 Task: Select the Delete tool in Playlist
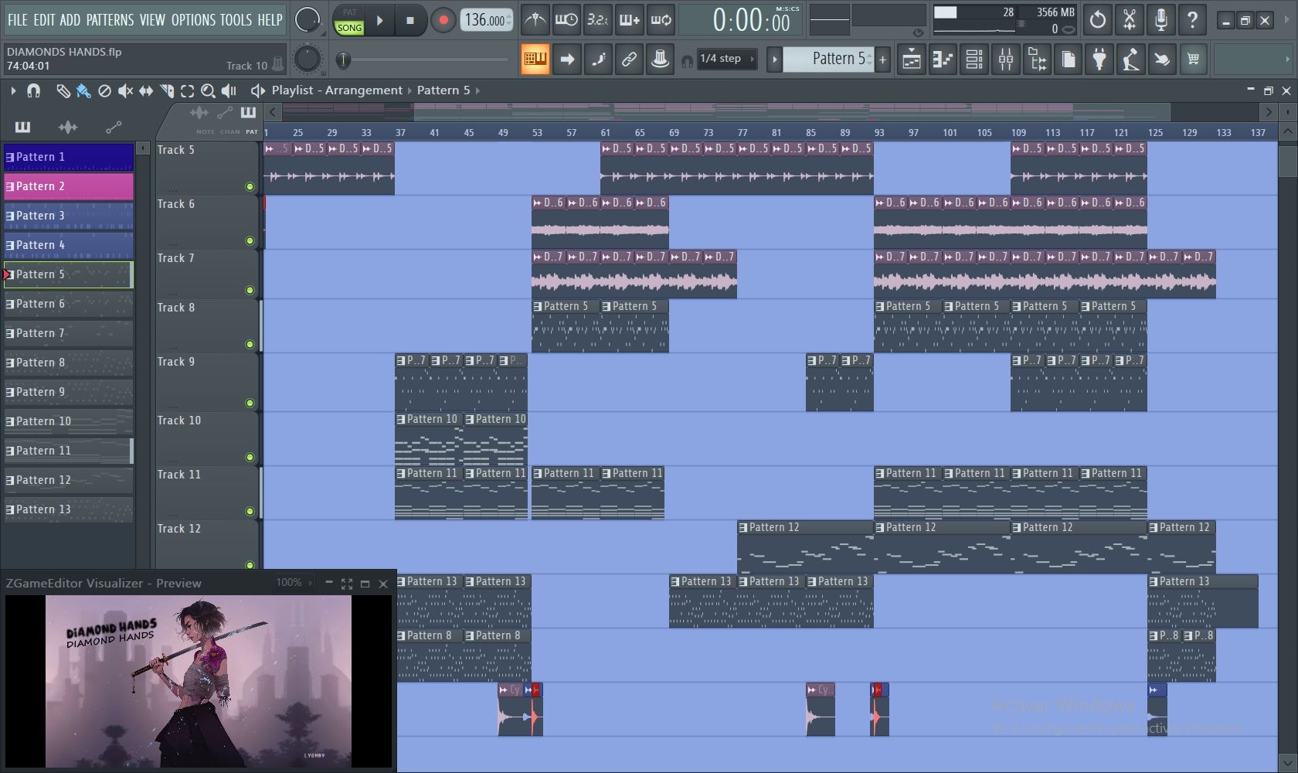coord(104,91)
